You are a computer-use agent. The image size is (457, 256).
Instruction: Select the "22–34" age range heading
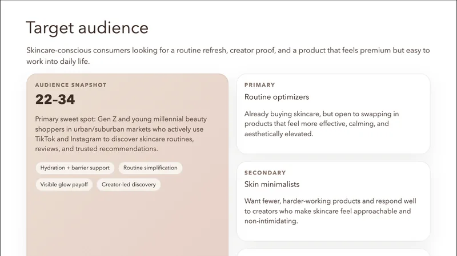tap(55, 100)
